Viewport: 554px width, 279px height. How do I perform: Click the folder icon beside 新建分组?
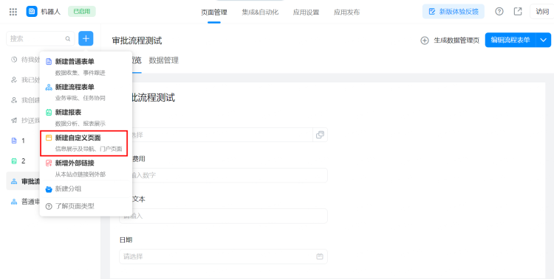tap(49, 189)
